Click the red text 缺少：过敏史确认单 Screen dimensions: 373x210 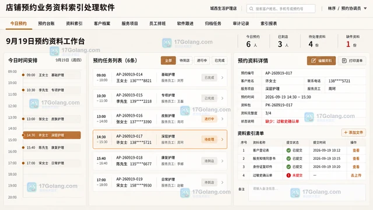(282, 121)
